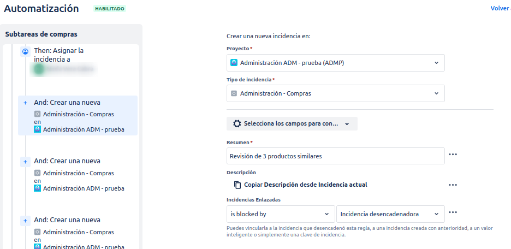This screenshot has width=511, height=249.
Task: Open the Proyecto dropdown
Action: 335,63
